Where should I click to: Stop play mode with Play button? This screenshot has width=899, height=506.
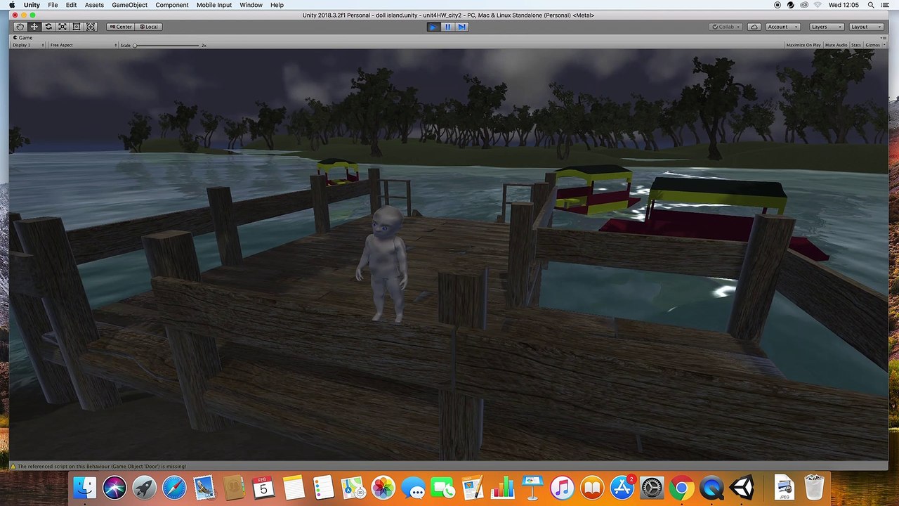433,27
